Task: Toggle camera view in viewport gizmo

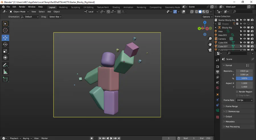Action: pyautogui.click(x=210, y=50)
